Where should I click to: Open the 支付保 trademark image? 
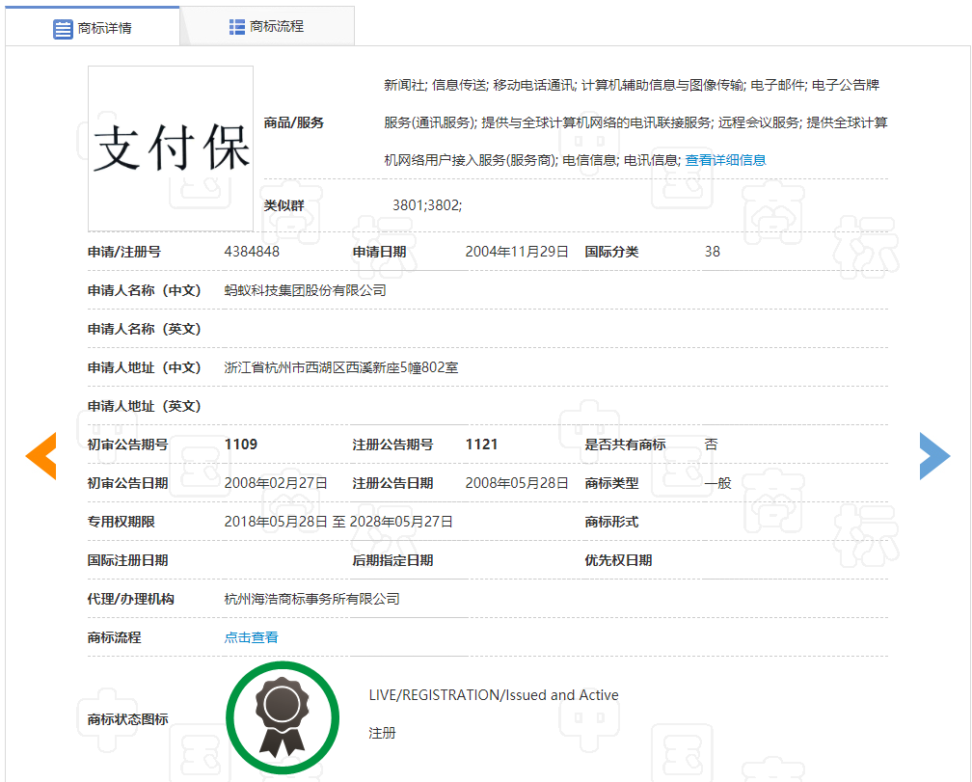pyautogui.click(x=171, y=148)
